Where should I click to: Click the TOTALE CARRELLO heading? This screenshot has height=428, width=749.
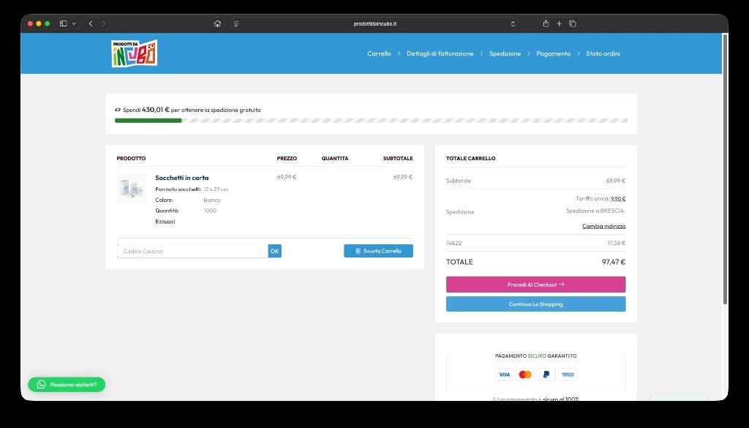coord(470,158)
